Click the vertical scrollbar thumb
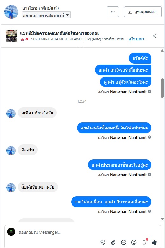Image resolution: width=165 pixels, height=248 pixels. coord(162,88)
